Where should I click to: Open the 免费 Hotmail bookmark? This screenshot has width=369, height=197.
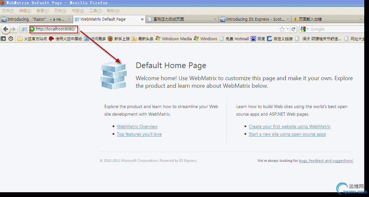coord(234,39)
